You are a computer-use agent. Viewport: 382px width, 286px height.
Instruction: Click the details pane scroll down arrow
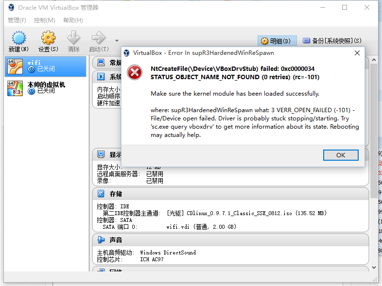click(374, 268)
